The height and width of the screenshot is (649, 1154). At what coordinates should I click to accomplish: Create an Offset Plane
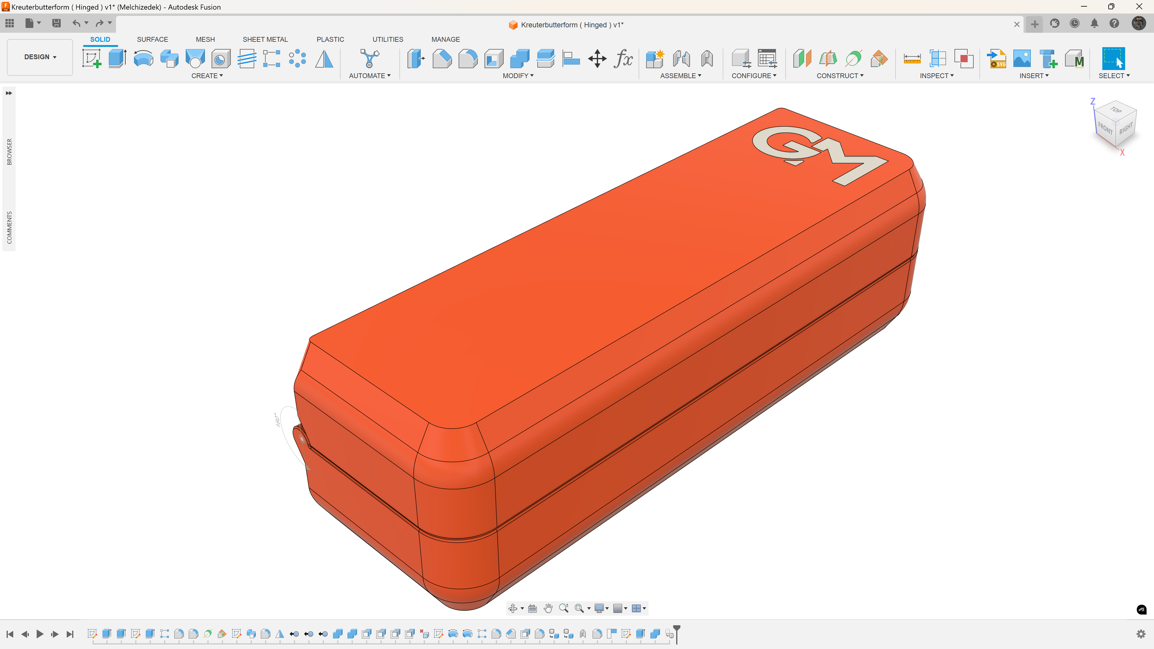tap(802, 59)
